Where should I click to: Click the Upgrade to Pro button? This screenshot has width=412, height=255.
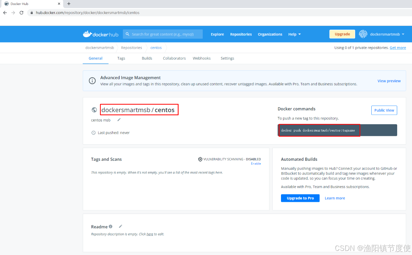coord(300,198)
